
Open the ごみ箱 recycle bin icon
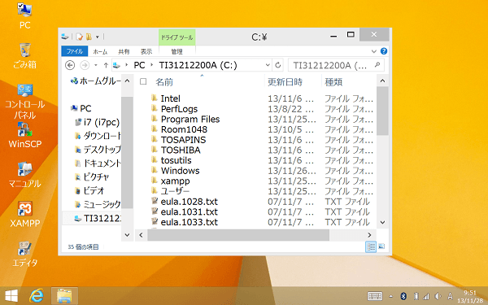coord(24,55)
